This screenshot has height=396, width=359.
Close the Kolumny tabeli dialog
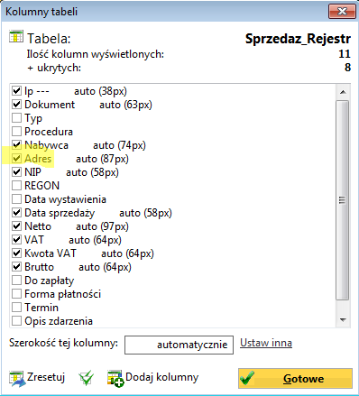pyautogui.click(x=342, y=12)
